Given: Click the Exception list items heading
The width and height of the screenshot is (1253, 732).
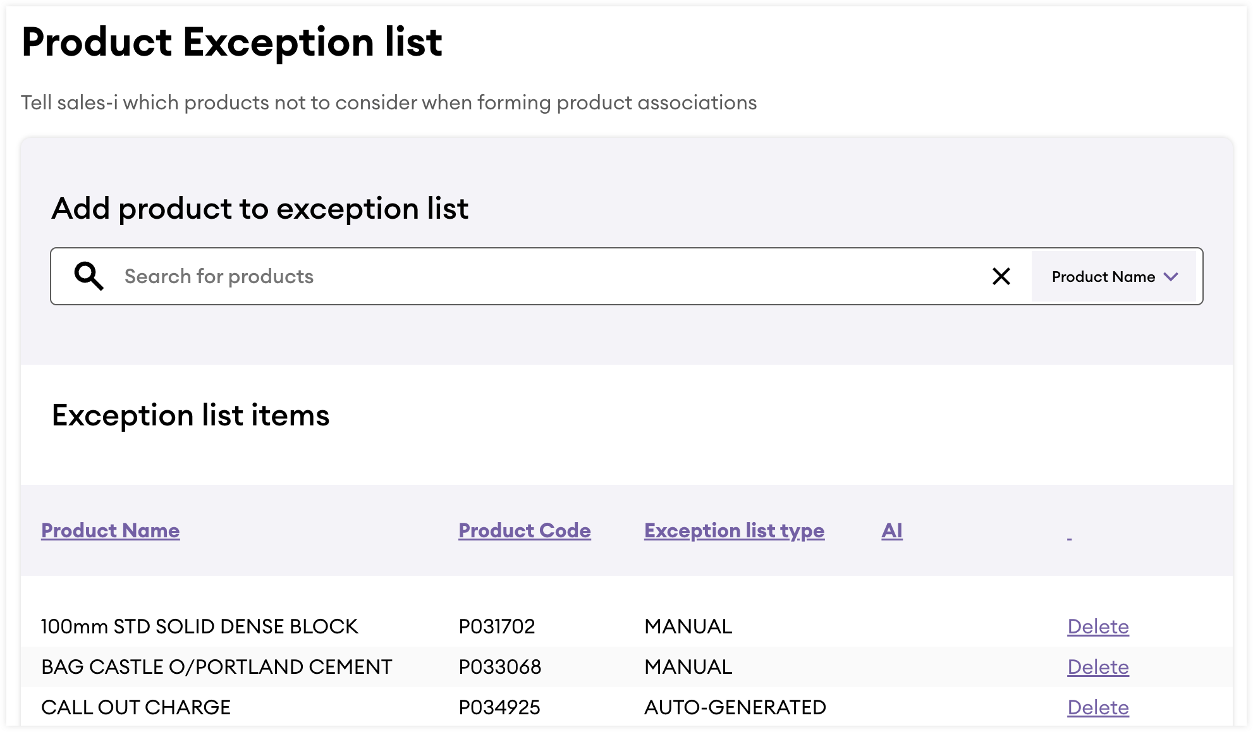Looking at the screenshot, I should point(190,415).
